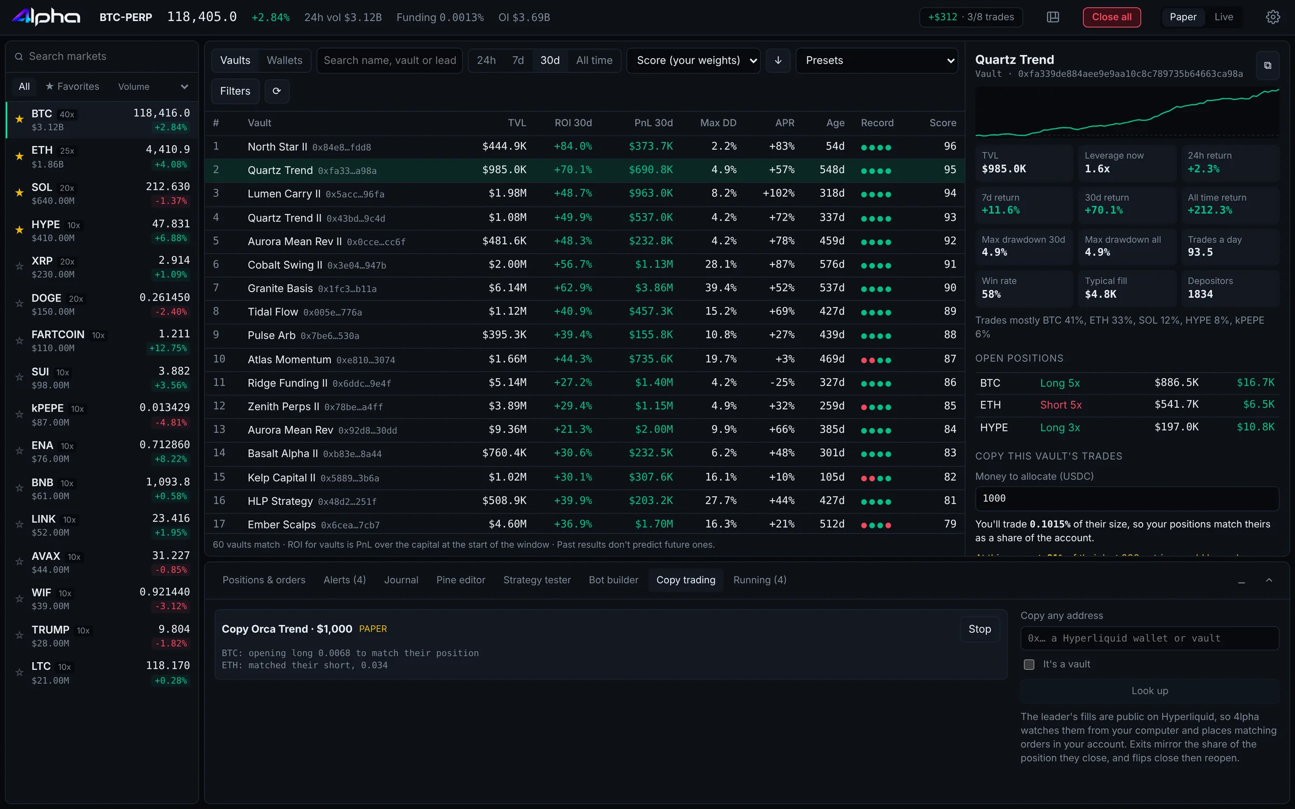Favorite XRP with its star icon
1295x809 pixels.
(x=19, y=266)
